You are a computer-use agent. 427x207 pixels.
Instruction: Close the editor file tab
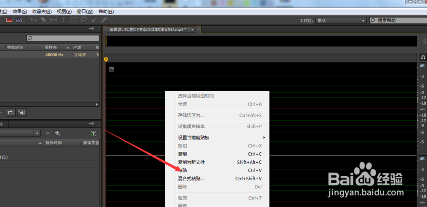click(x=199, y=29)
